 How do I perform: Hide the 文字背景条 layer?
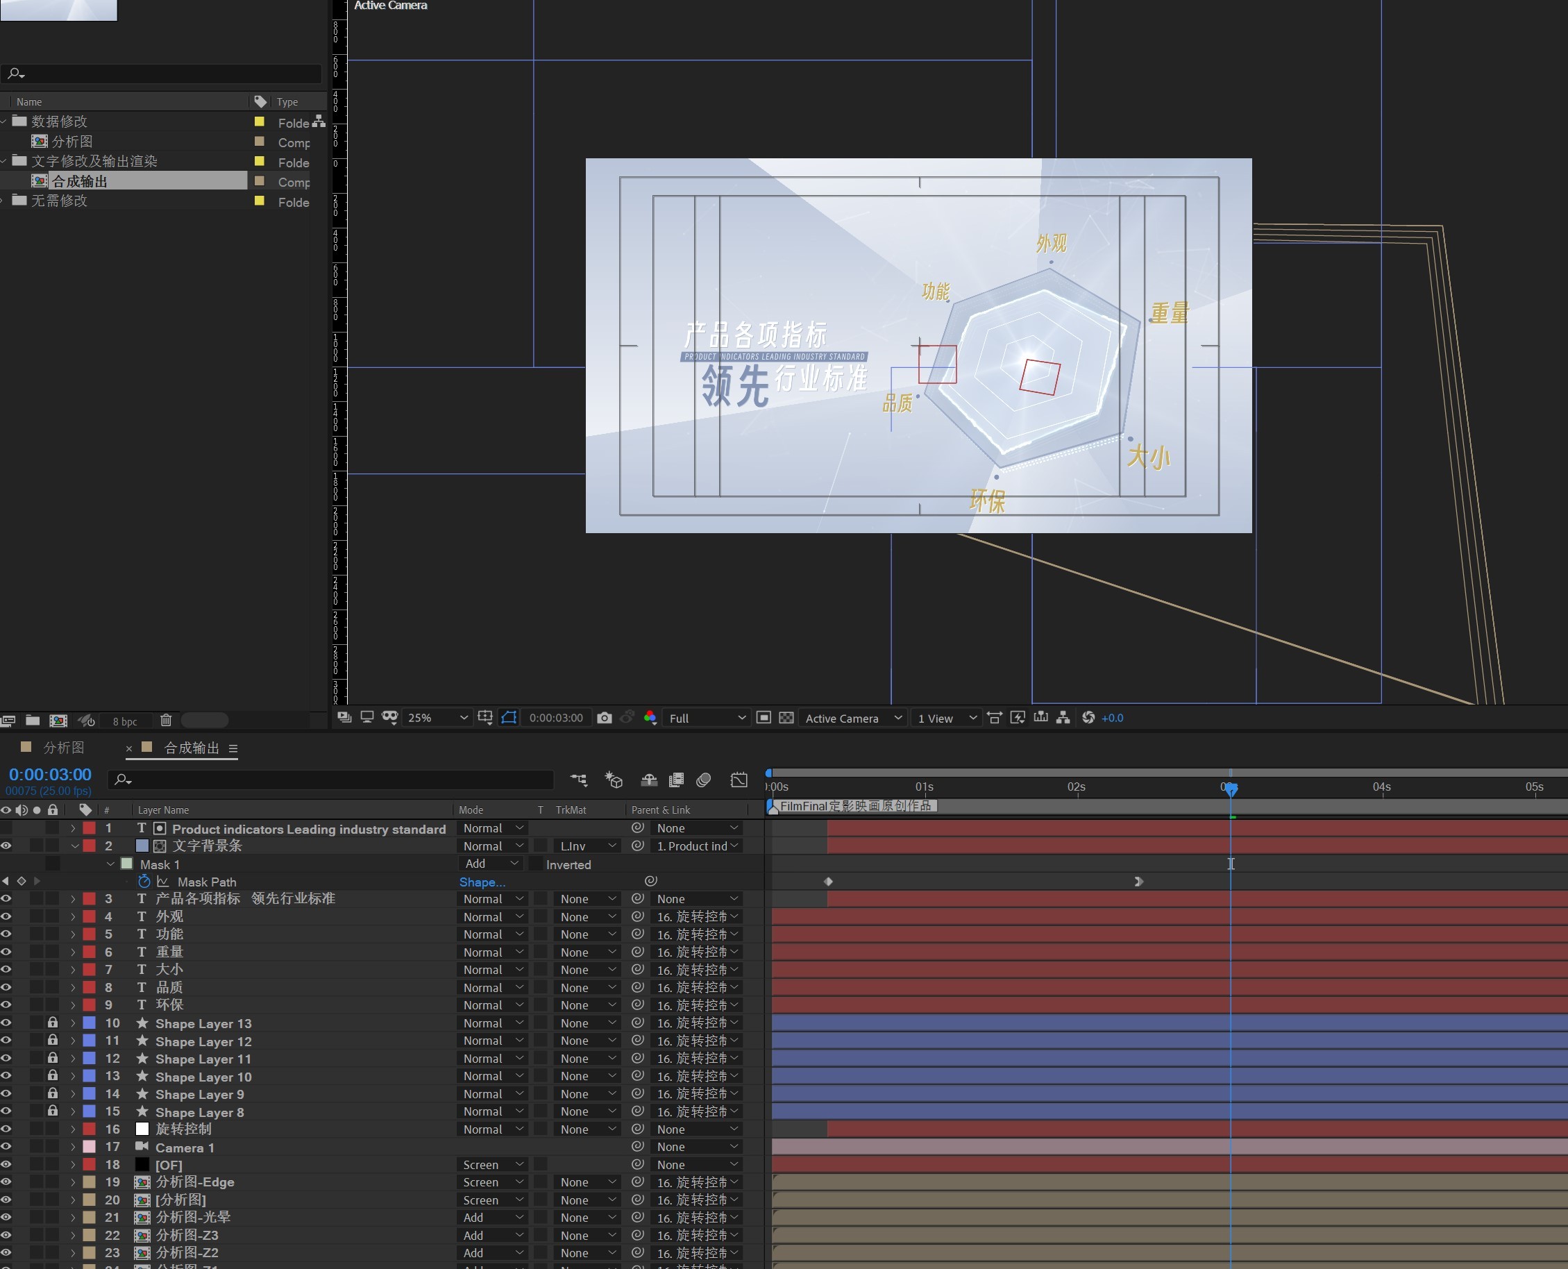[6, 846]
